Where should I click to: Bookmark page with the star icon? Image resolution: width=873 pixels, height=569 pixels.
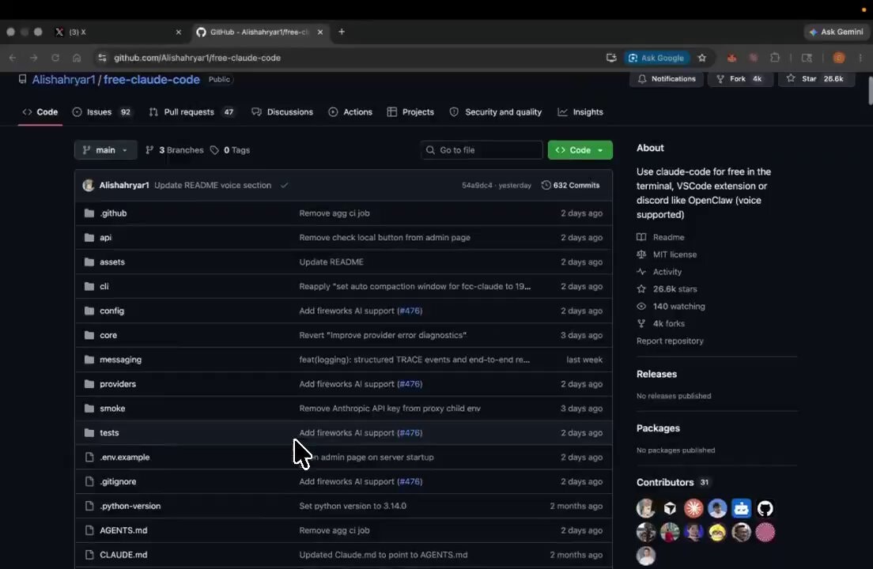coord(702,58)
